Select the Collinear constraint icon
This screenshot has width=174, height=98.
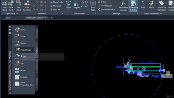pyautogui.click(x=38, y=2)
